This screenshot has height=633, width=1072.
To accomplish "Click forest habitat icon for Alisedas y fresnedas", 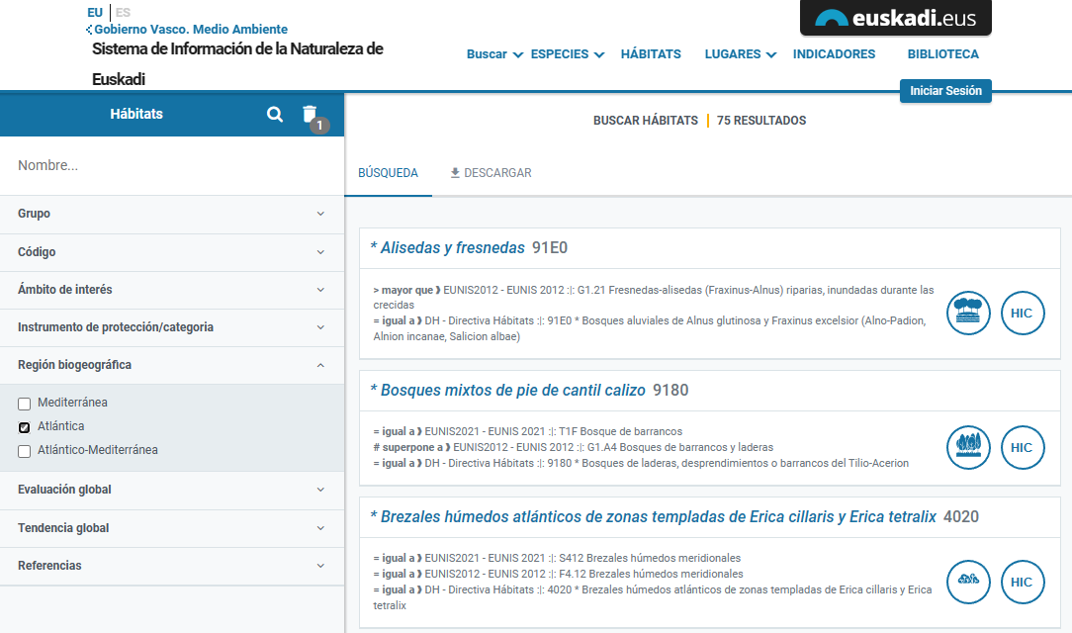I will click(968, 314).
